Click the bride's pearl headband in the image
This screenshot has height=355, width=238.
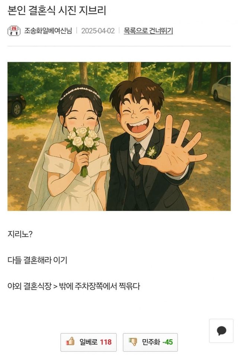coord(80,92)
